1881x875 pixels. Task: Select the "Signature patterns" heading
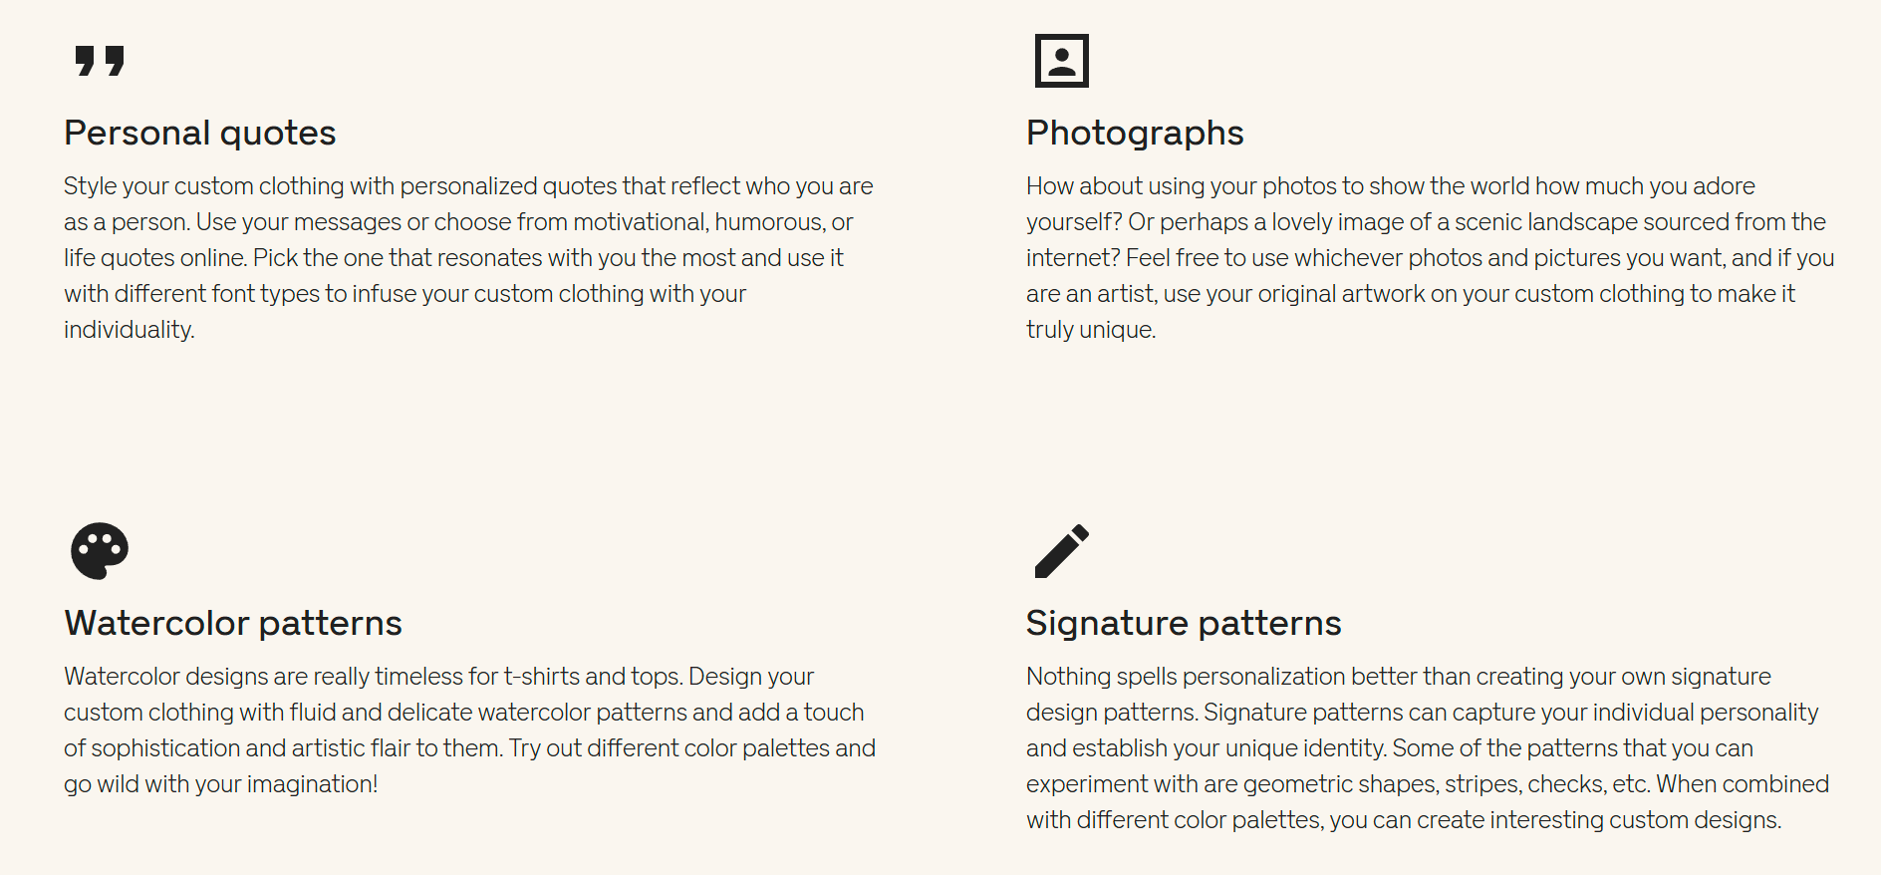[x=1184, y=623]
